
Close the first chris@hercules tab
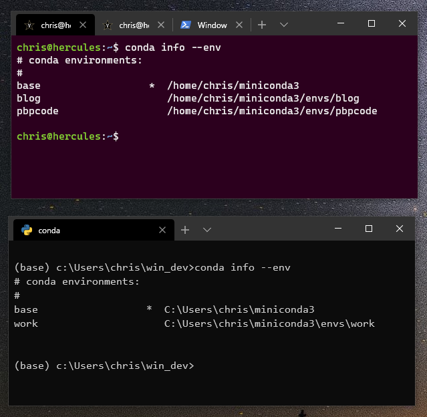83,25
